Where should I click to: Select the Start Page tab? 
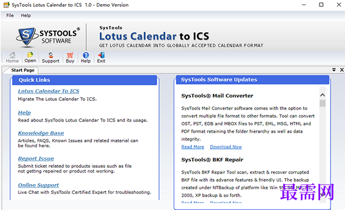(x=23, y=70)
